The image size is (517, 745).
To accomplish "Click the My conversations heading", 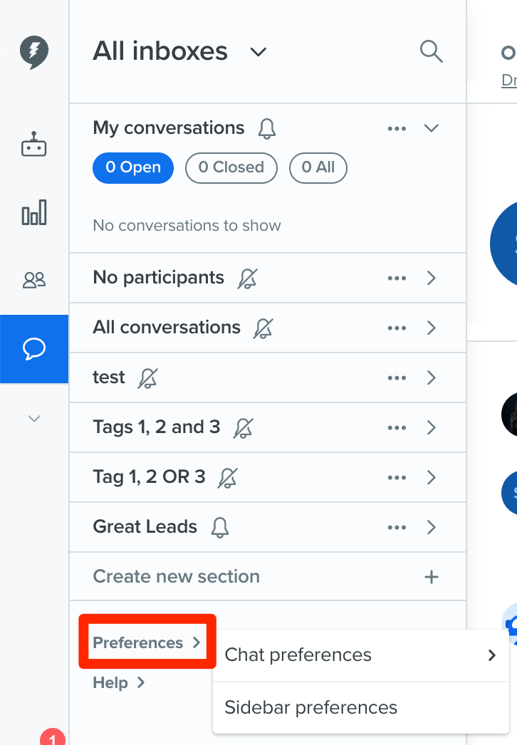I will point(169,128).
